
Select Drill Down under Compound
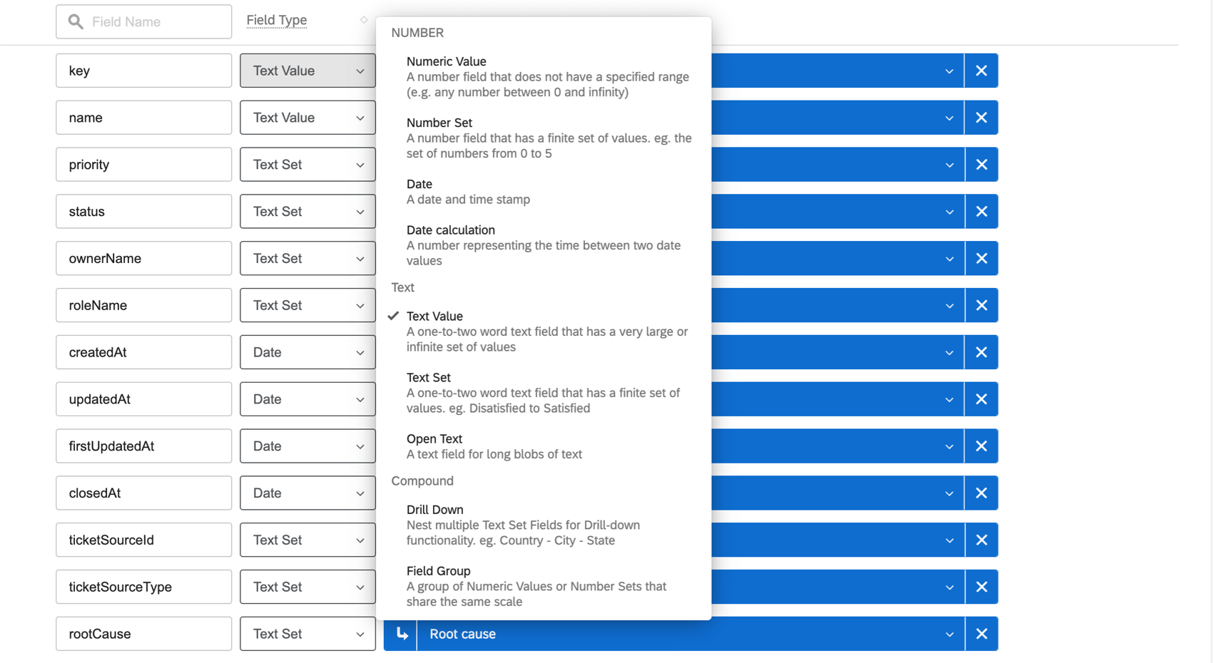435,509
